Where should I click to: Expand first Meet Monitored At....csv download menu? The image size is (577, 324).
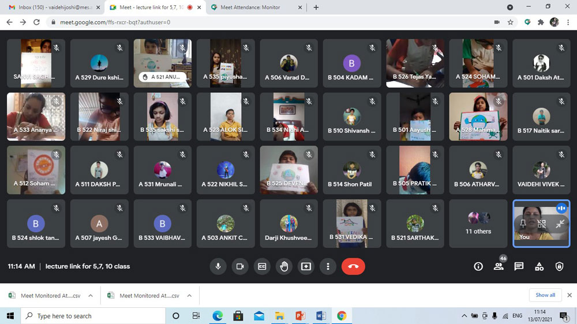tap(91, 296)
